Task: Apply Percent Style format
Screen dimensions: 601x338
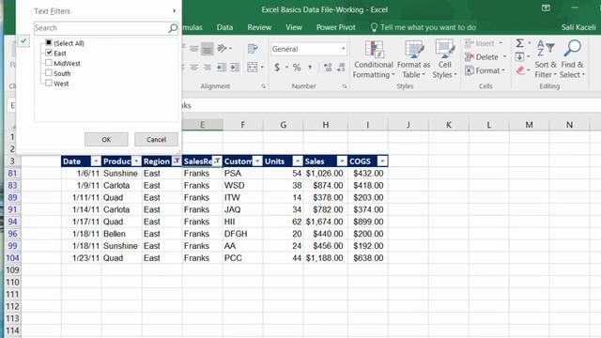Action: pyautogui.click(x=297, y=68)
